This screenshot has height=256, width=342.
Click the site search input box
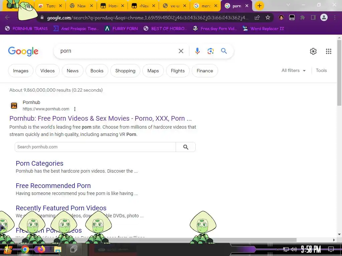point(95,147)
